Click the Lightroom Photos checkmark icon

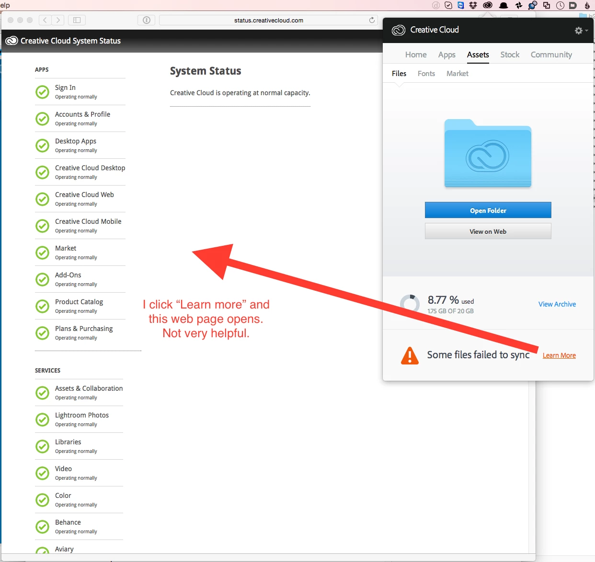click(x=43, y=419)
